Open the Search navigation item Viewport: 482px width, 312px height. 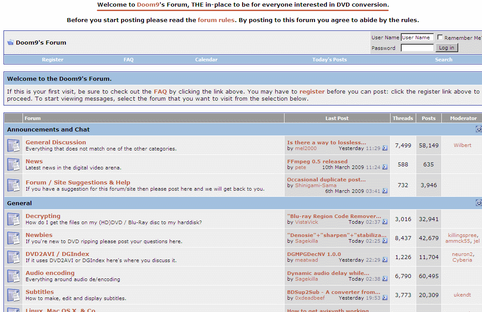tap(444, 60)
